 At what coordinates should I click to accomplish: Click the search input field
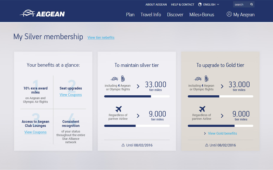click(x=241, y=5)
